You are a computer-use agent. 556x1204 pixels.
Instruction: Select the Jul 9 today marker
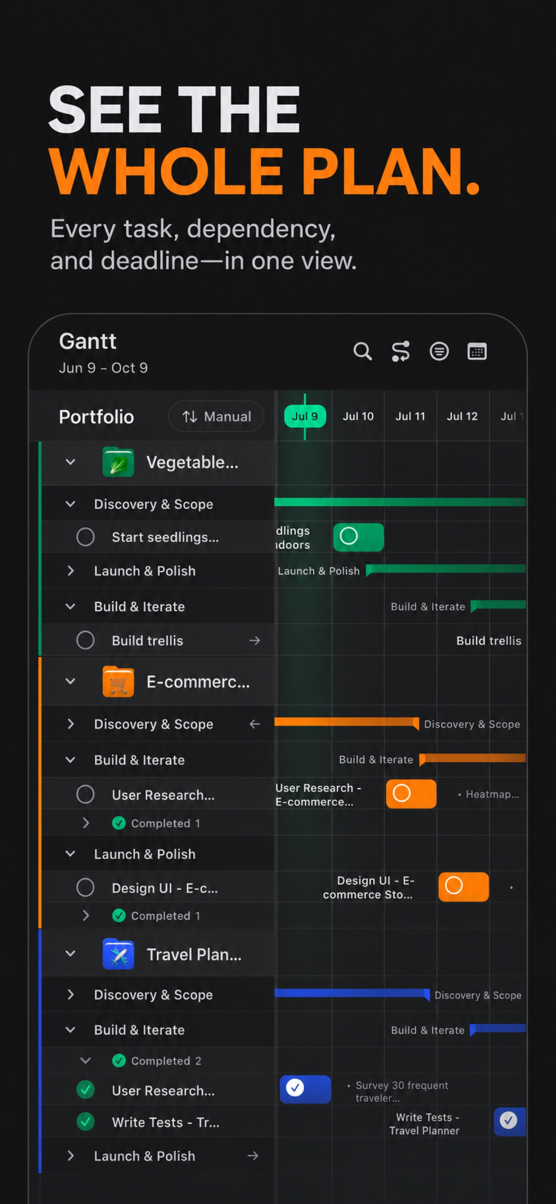click(305, 416)
